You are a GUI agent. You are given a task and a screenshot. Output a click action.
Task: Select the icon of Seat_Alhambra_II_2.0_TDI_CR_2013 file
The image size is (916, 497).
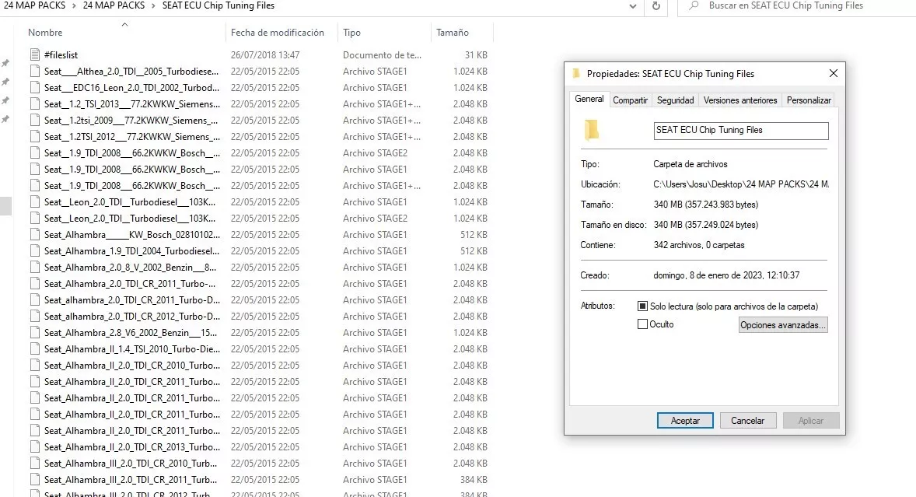point(35,447)
